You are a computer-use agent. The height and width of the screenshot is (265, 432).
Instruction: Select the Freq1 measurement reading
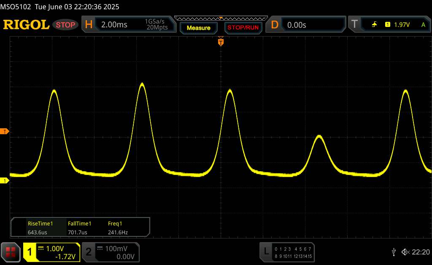[x=118, y=228]
